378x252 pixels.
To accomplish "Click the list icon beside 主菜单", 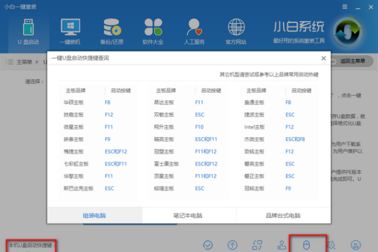I will click(9, 62).
